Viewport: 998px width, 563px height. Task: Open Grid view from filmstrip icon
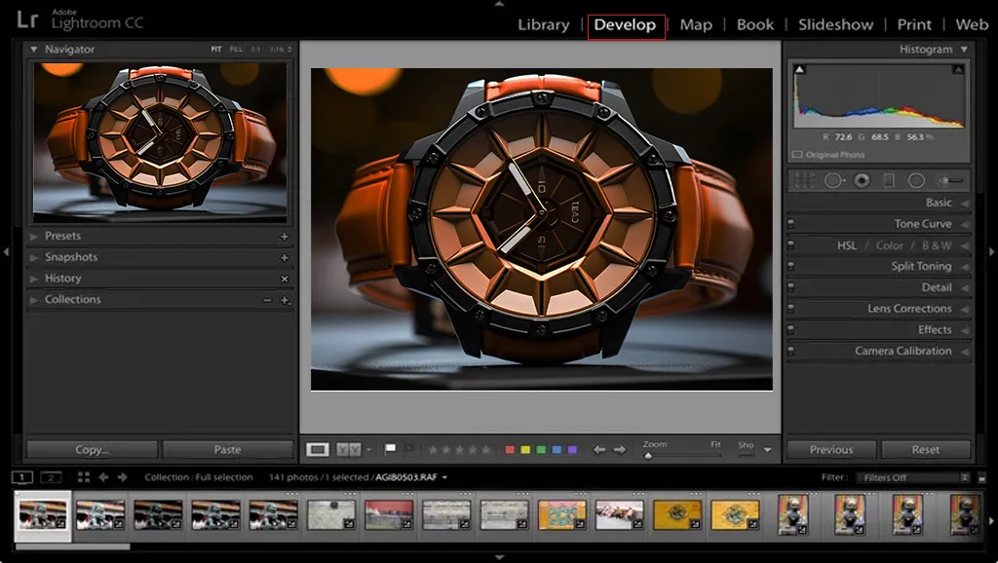click(84, 477)
